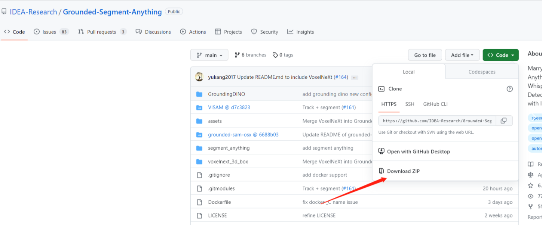Viewport: 542px width, 225px height.
Task: Open the #161 link in the VISAM row
Action: click(x=348, y=107)
